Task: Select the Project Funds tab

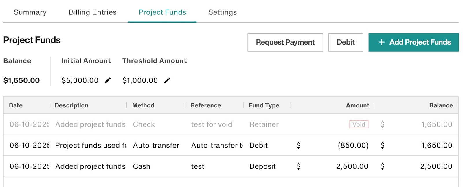Action: 162,12
